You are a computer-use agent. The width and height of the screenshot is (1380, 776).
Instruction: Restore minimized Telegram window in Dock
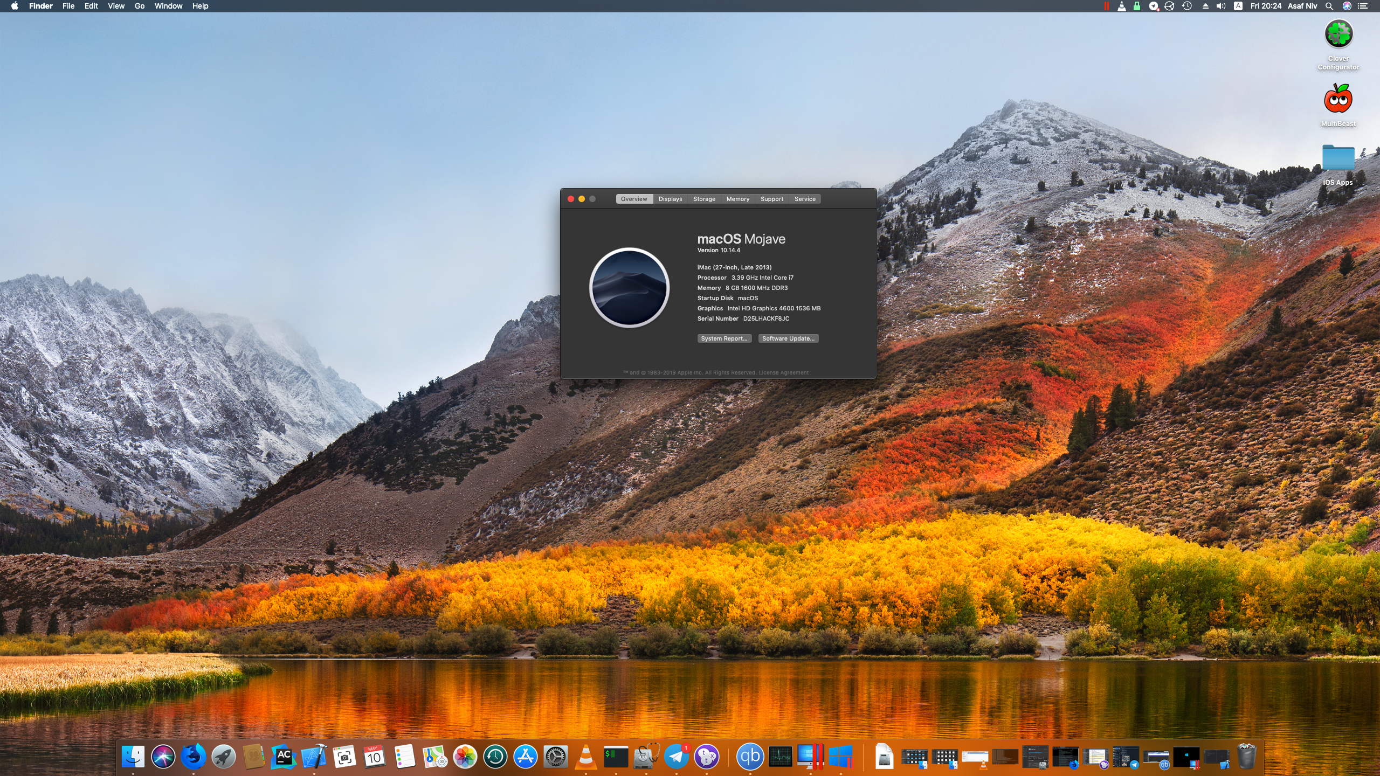1126,757
